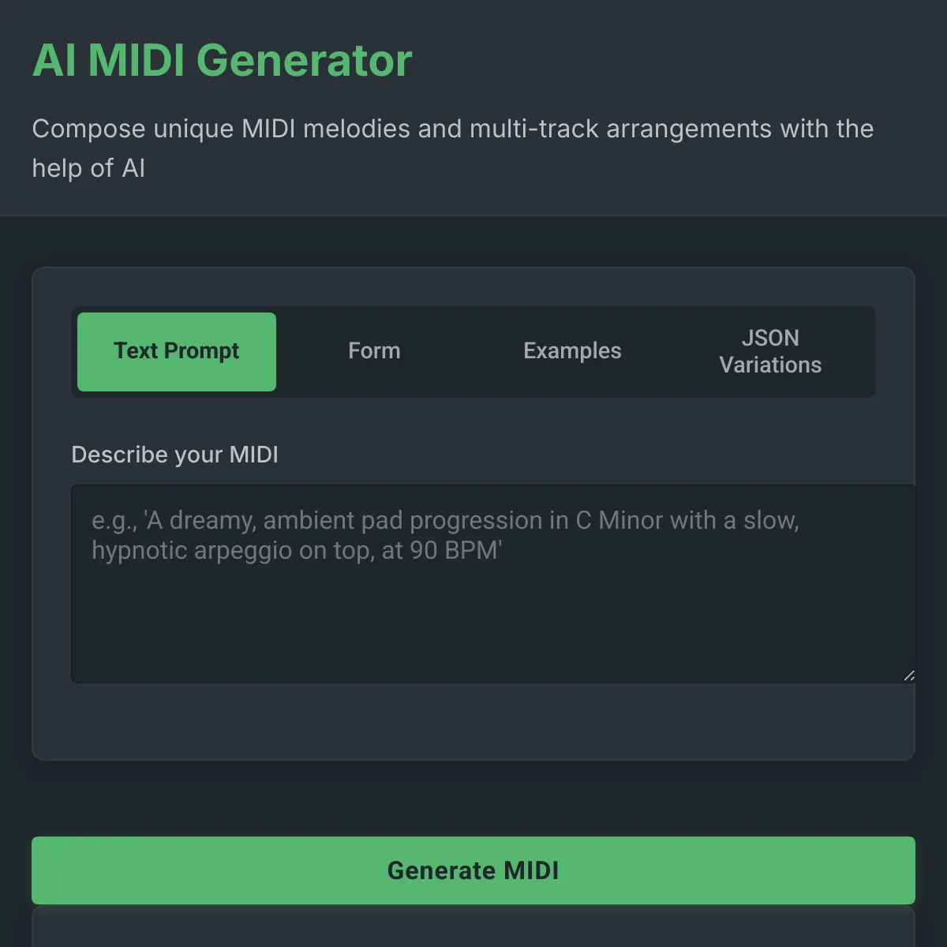947x947 pixels.
Task: Click the subtitle about composing MIDI melodies
Action: click(453, 148)
